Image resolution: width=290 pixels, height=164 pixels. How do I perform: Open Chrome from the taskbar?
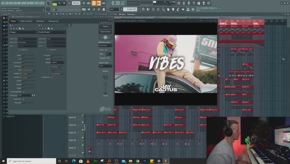(137, 161)
